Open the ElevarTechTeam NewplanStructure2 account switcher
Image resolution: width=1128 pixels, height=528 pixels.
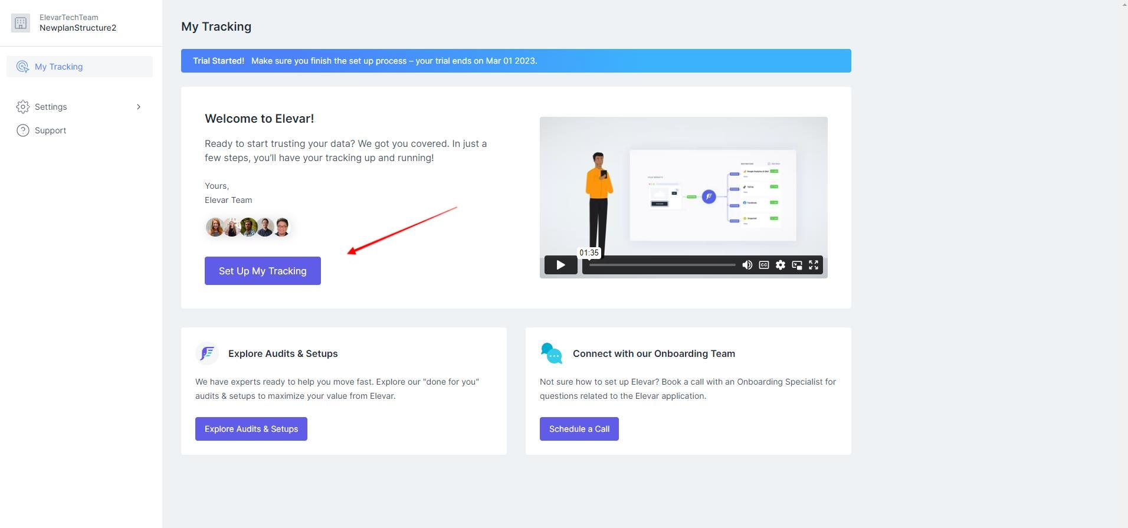[81, 23]
